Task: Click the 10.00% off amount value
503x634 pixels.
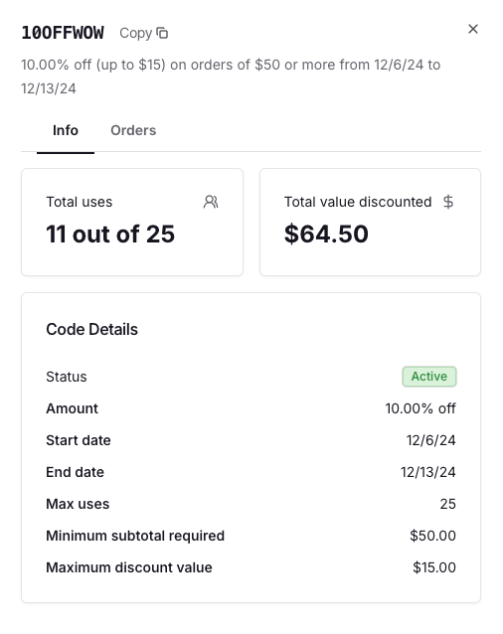Action: click(x=420, y=408)
